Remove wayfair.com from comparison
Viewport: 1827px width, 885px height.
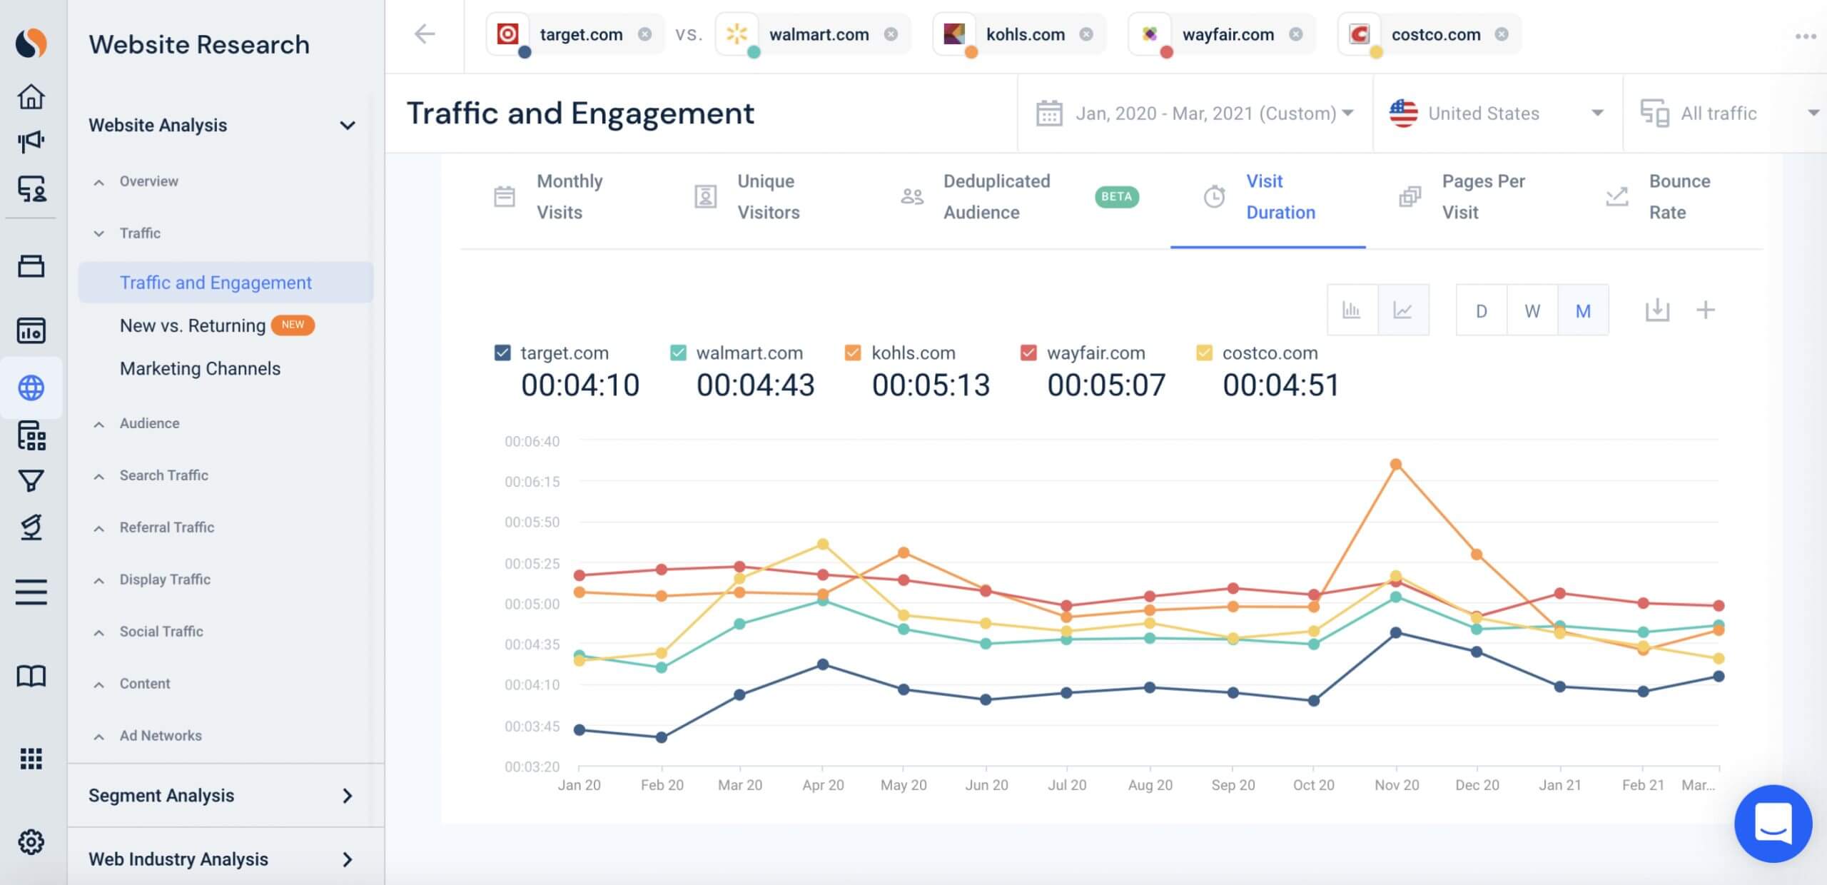pos(1296,34)
